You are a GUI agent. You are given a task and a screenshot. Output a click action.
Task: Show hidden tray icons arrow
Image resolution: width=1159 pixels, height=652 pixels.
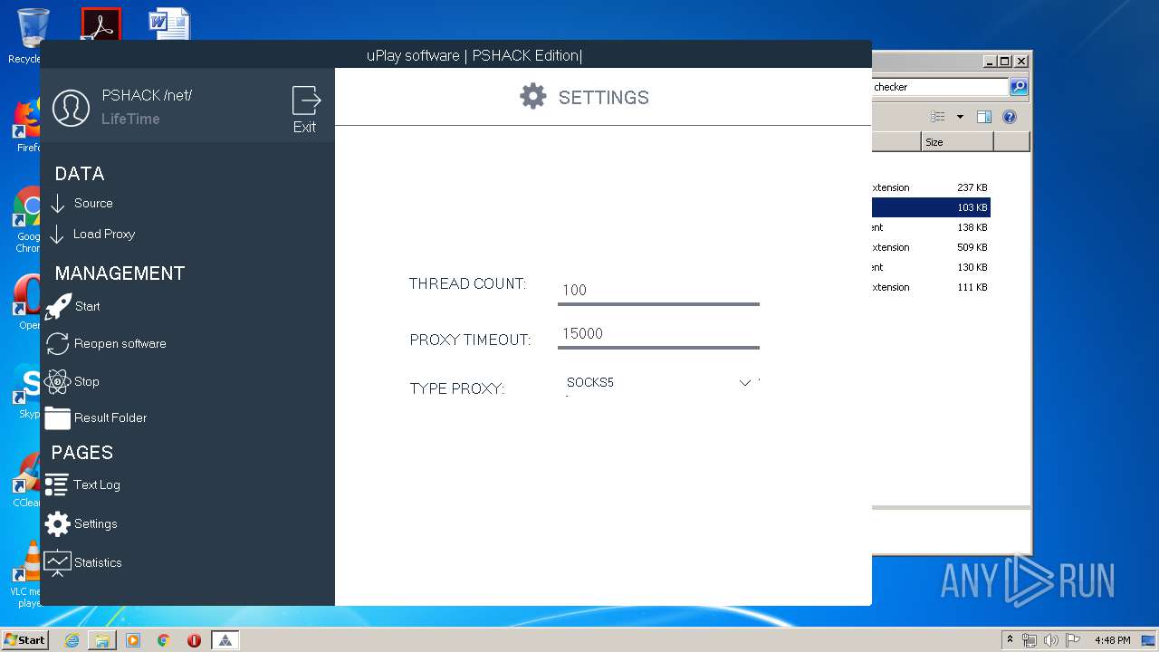click(x=1010, y=640)
